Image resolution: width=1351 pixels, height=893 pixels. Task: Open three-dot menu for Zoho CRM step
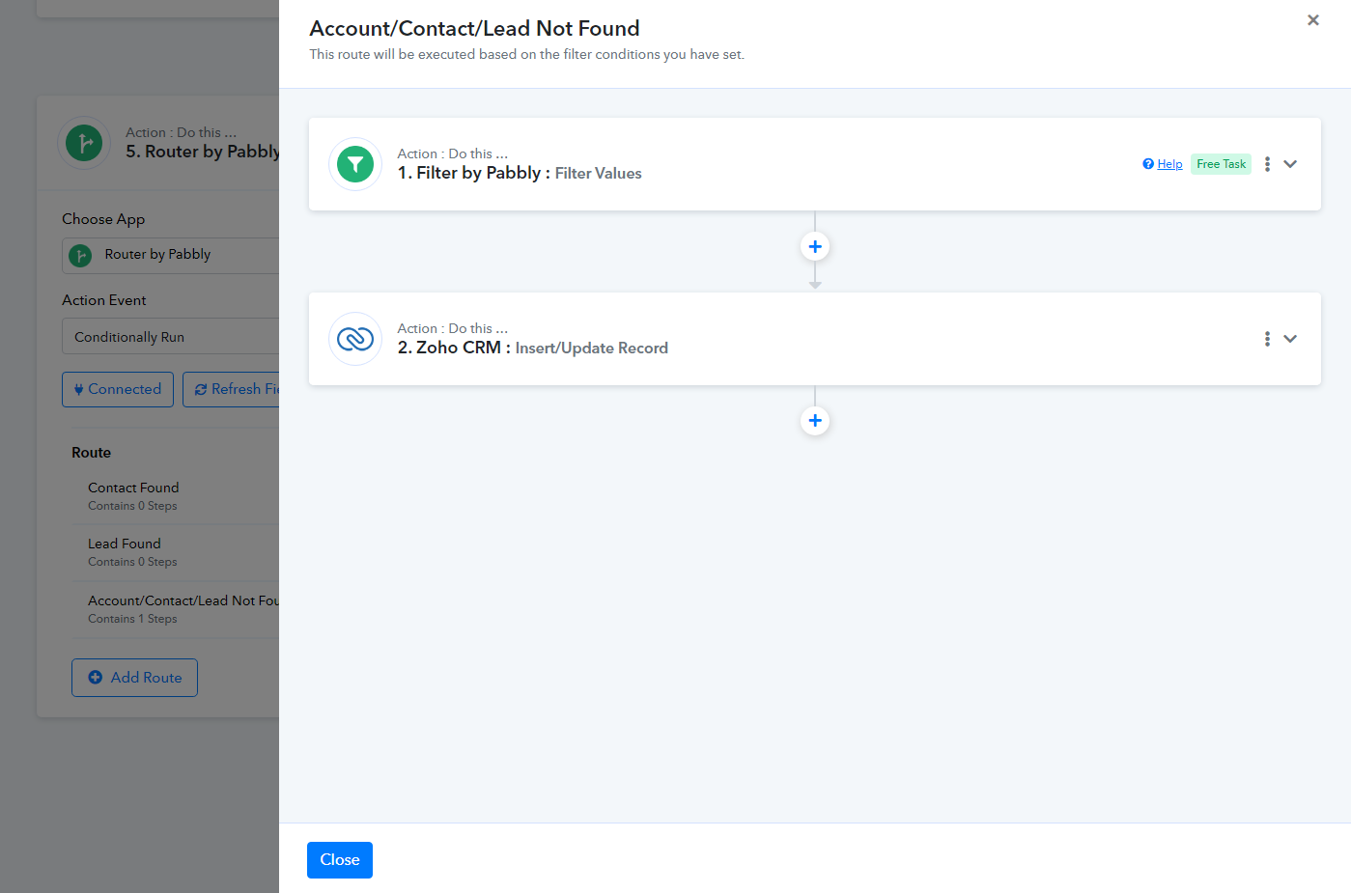point(1267,339)
